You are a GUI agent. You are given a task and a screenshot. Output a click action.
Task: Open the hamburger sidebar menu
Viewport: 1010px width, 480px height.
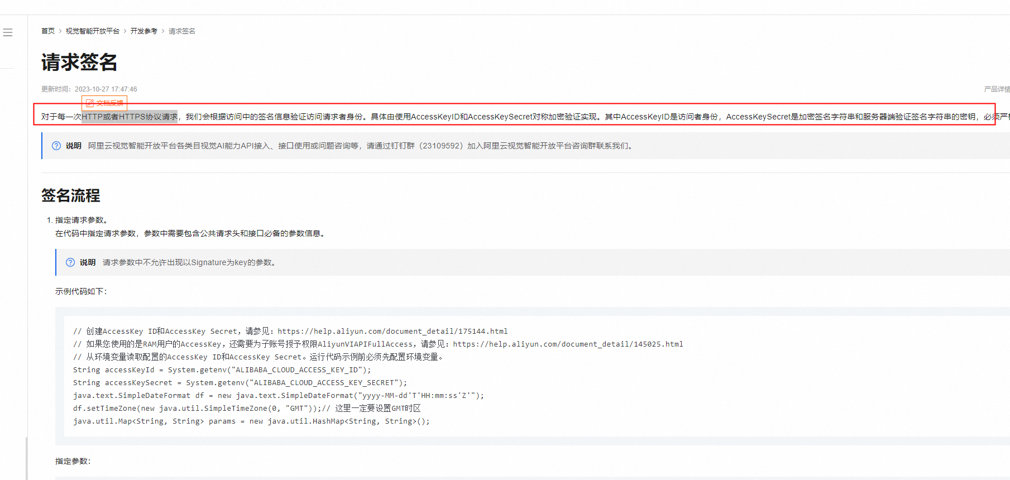click(8, 32)
